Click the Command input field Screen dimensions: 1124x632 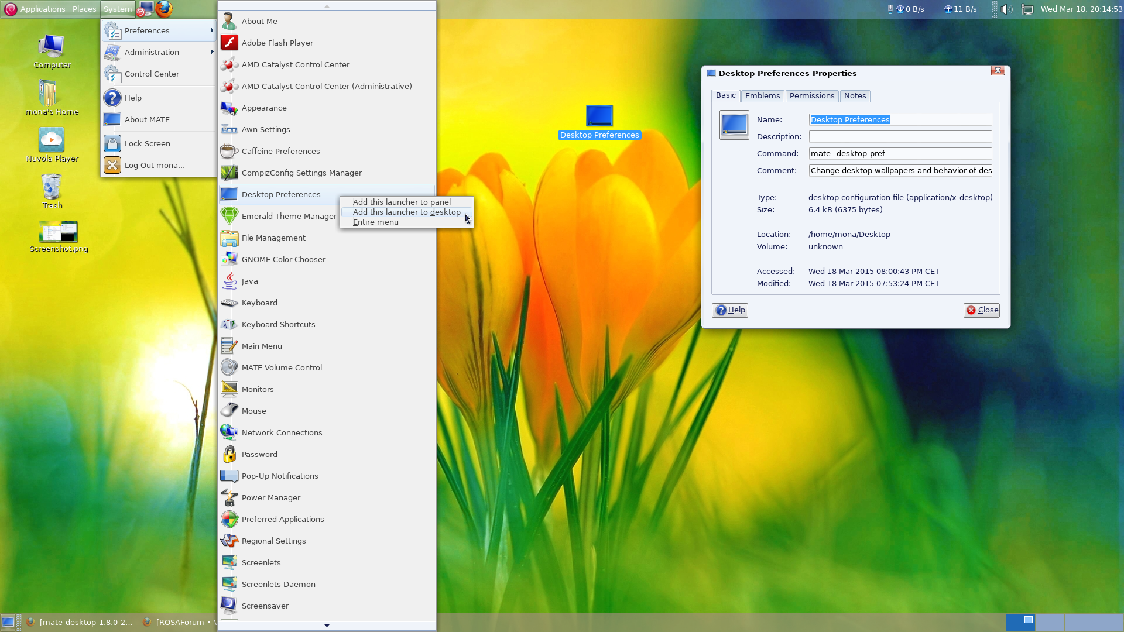tap(900, 153)
